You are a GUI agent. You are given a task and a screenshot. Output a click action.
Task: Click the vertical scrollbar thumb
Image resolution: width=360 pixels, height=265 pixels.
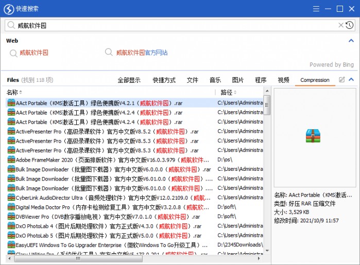(x=267, y=105)
